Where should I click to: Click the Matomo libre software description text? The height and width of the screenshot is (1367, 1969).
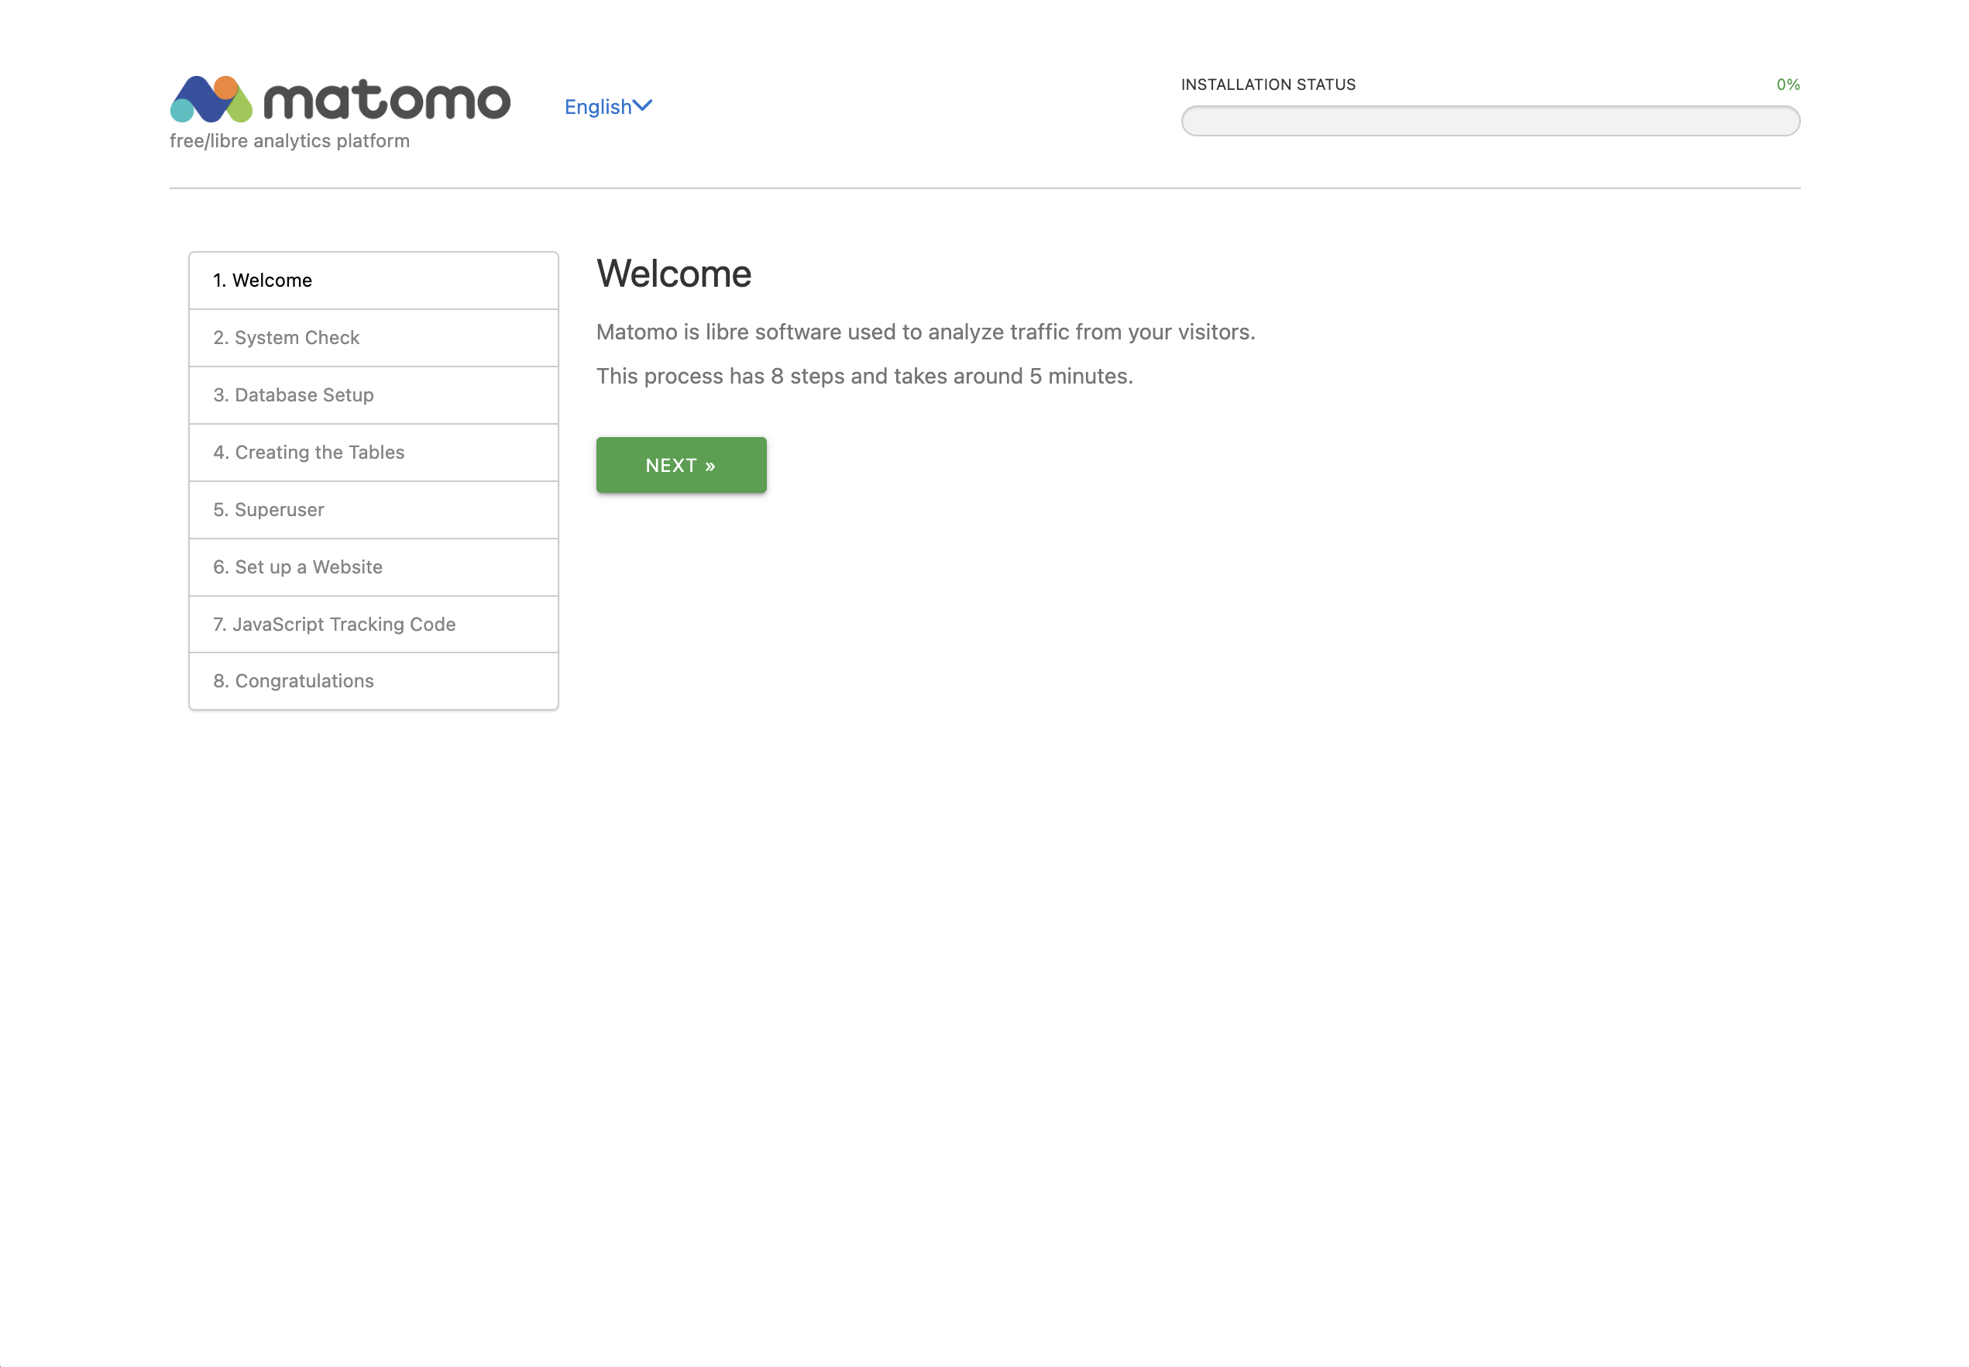[x=926, y=332]
